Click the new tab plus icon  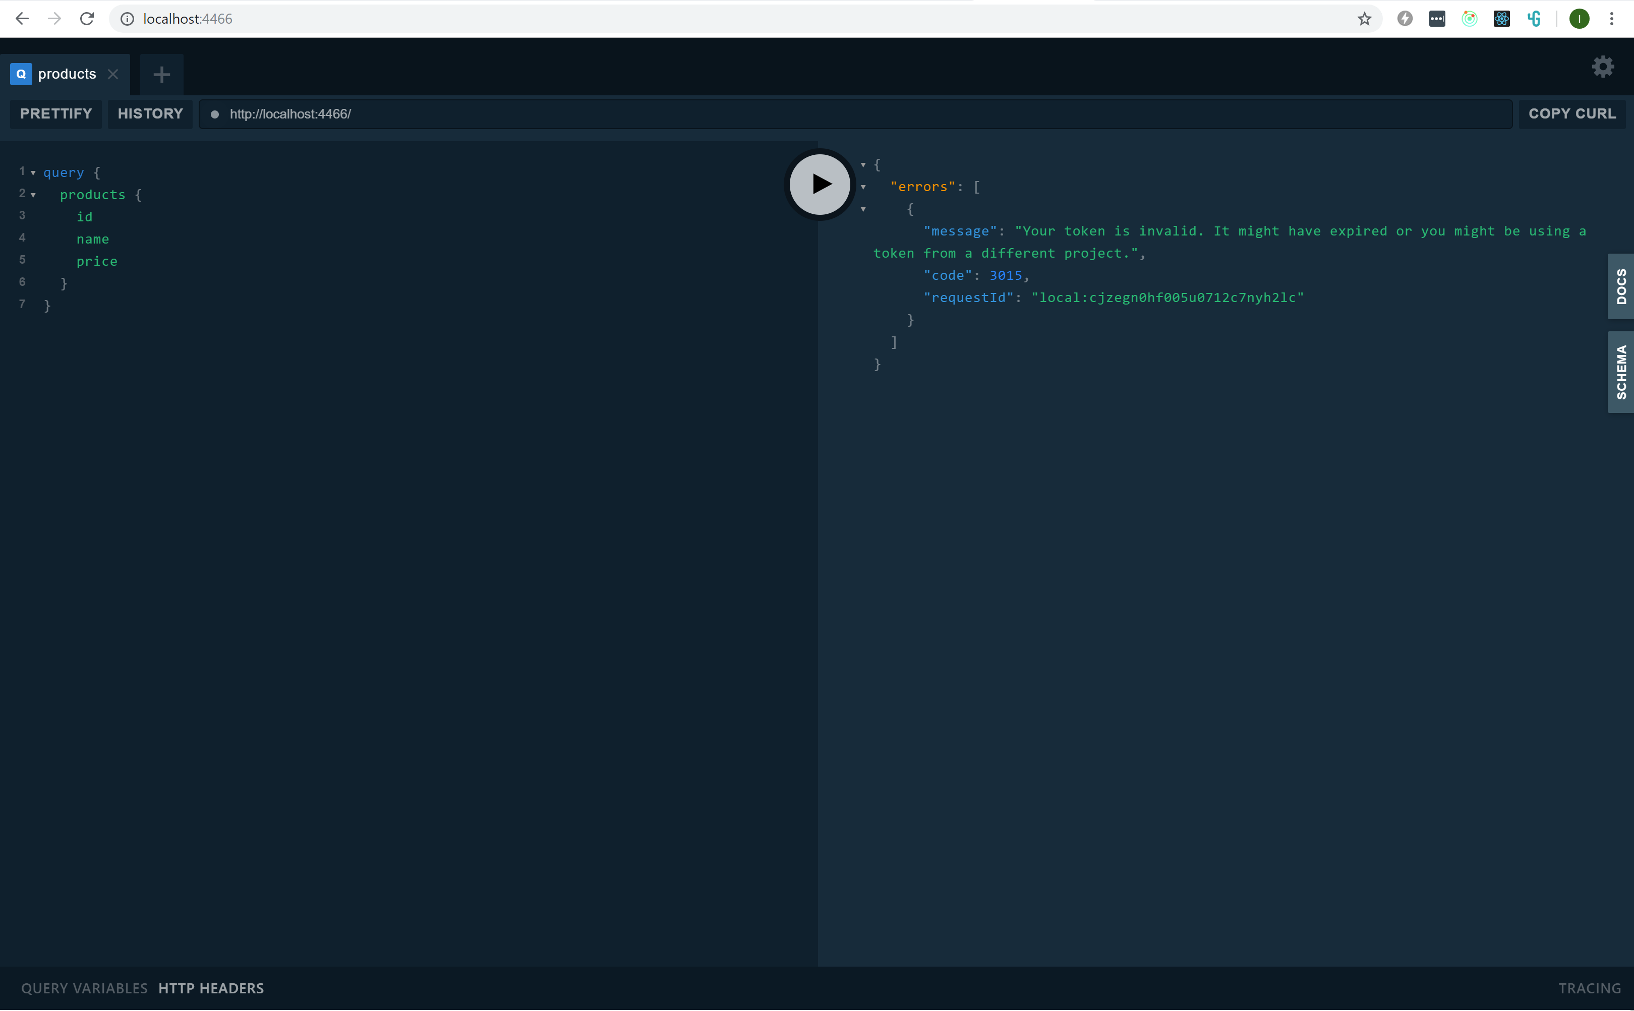pos(161,74)
